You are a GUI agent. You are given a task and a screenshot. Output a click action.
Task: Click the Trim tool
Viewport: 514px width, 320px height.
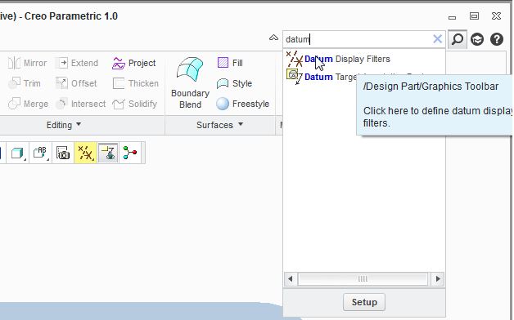click(x=25, y=83)
